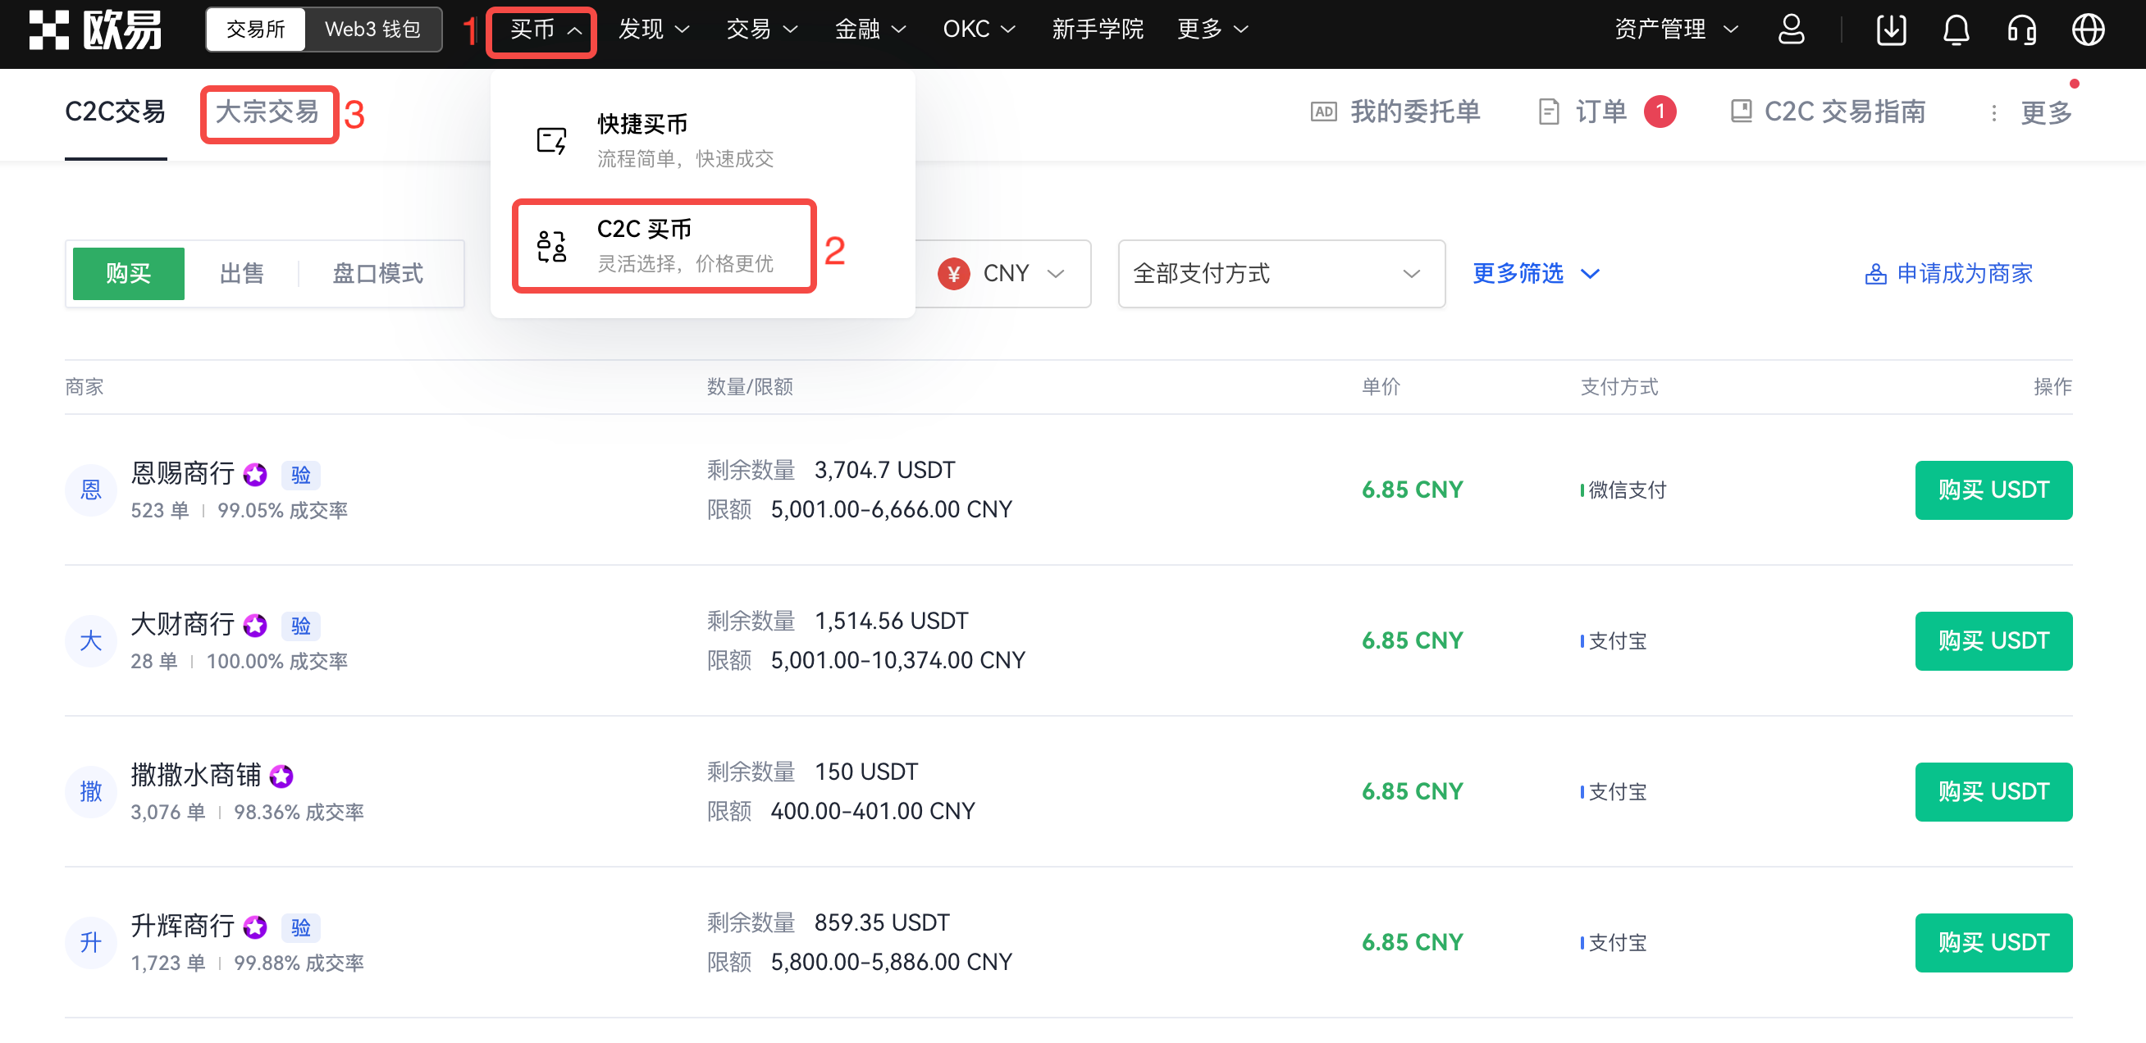This screenshot has height=1043, width=2146.
Task: Switch to 交易所 mode
Action: tap(256, 30)
